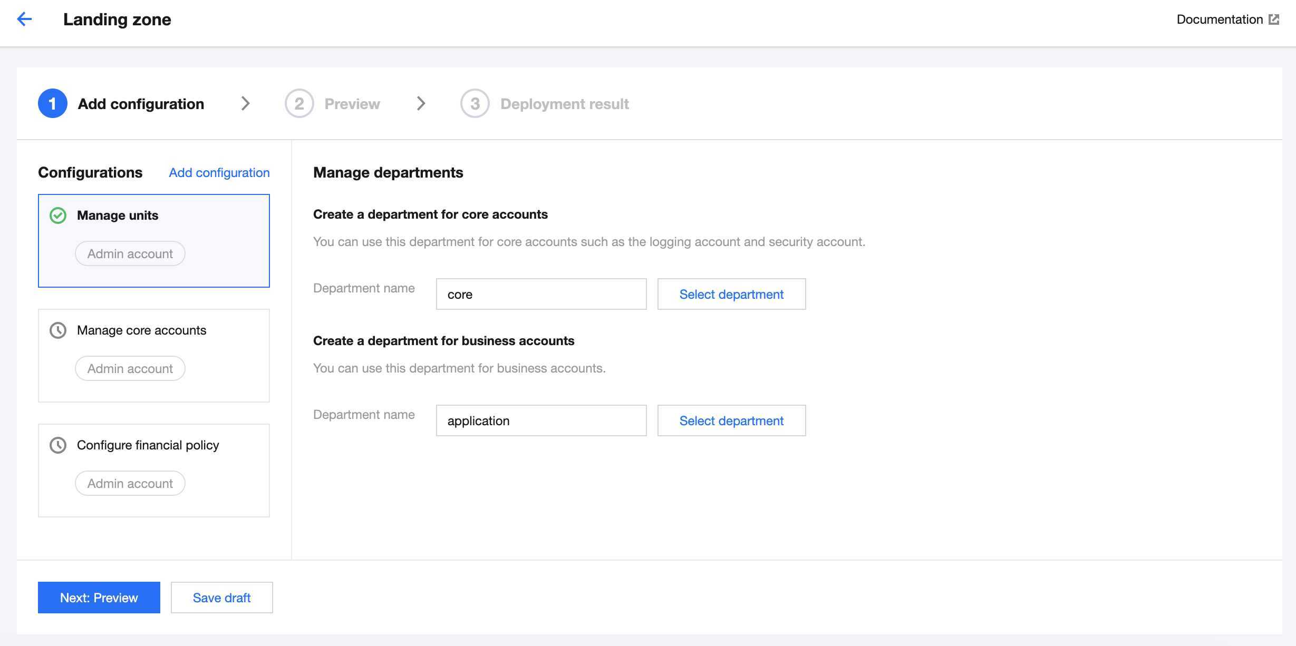This screenshot has width=1296, height=646.
Task: Click the green check icon on Manage units
Action: click(x=58, y=216)
